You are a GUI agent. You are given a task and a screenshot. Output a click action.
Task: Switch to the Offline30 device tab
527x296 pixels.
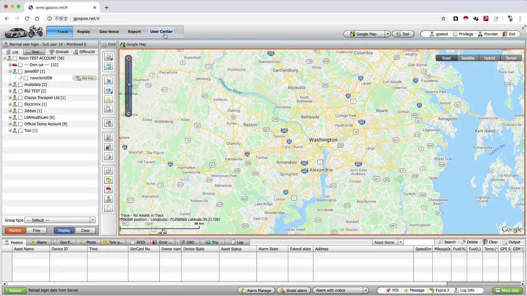(84, 52)
